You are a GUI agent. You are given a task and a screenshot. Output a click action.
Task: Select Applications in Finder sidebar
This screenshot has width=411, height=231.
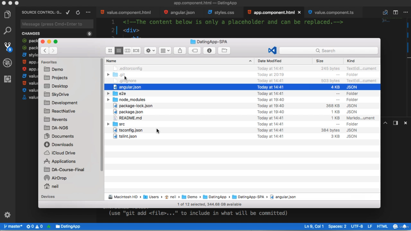tap(63, 161)
